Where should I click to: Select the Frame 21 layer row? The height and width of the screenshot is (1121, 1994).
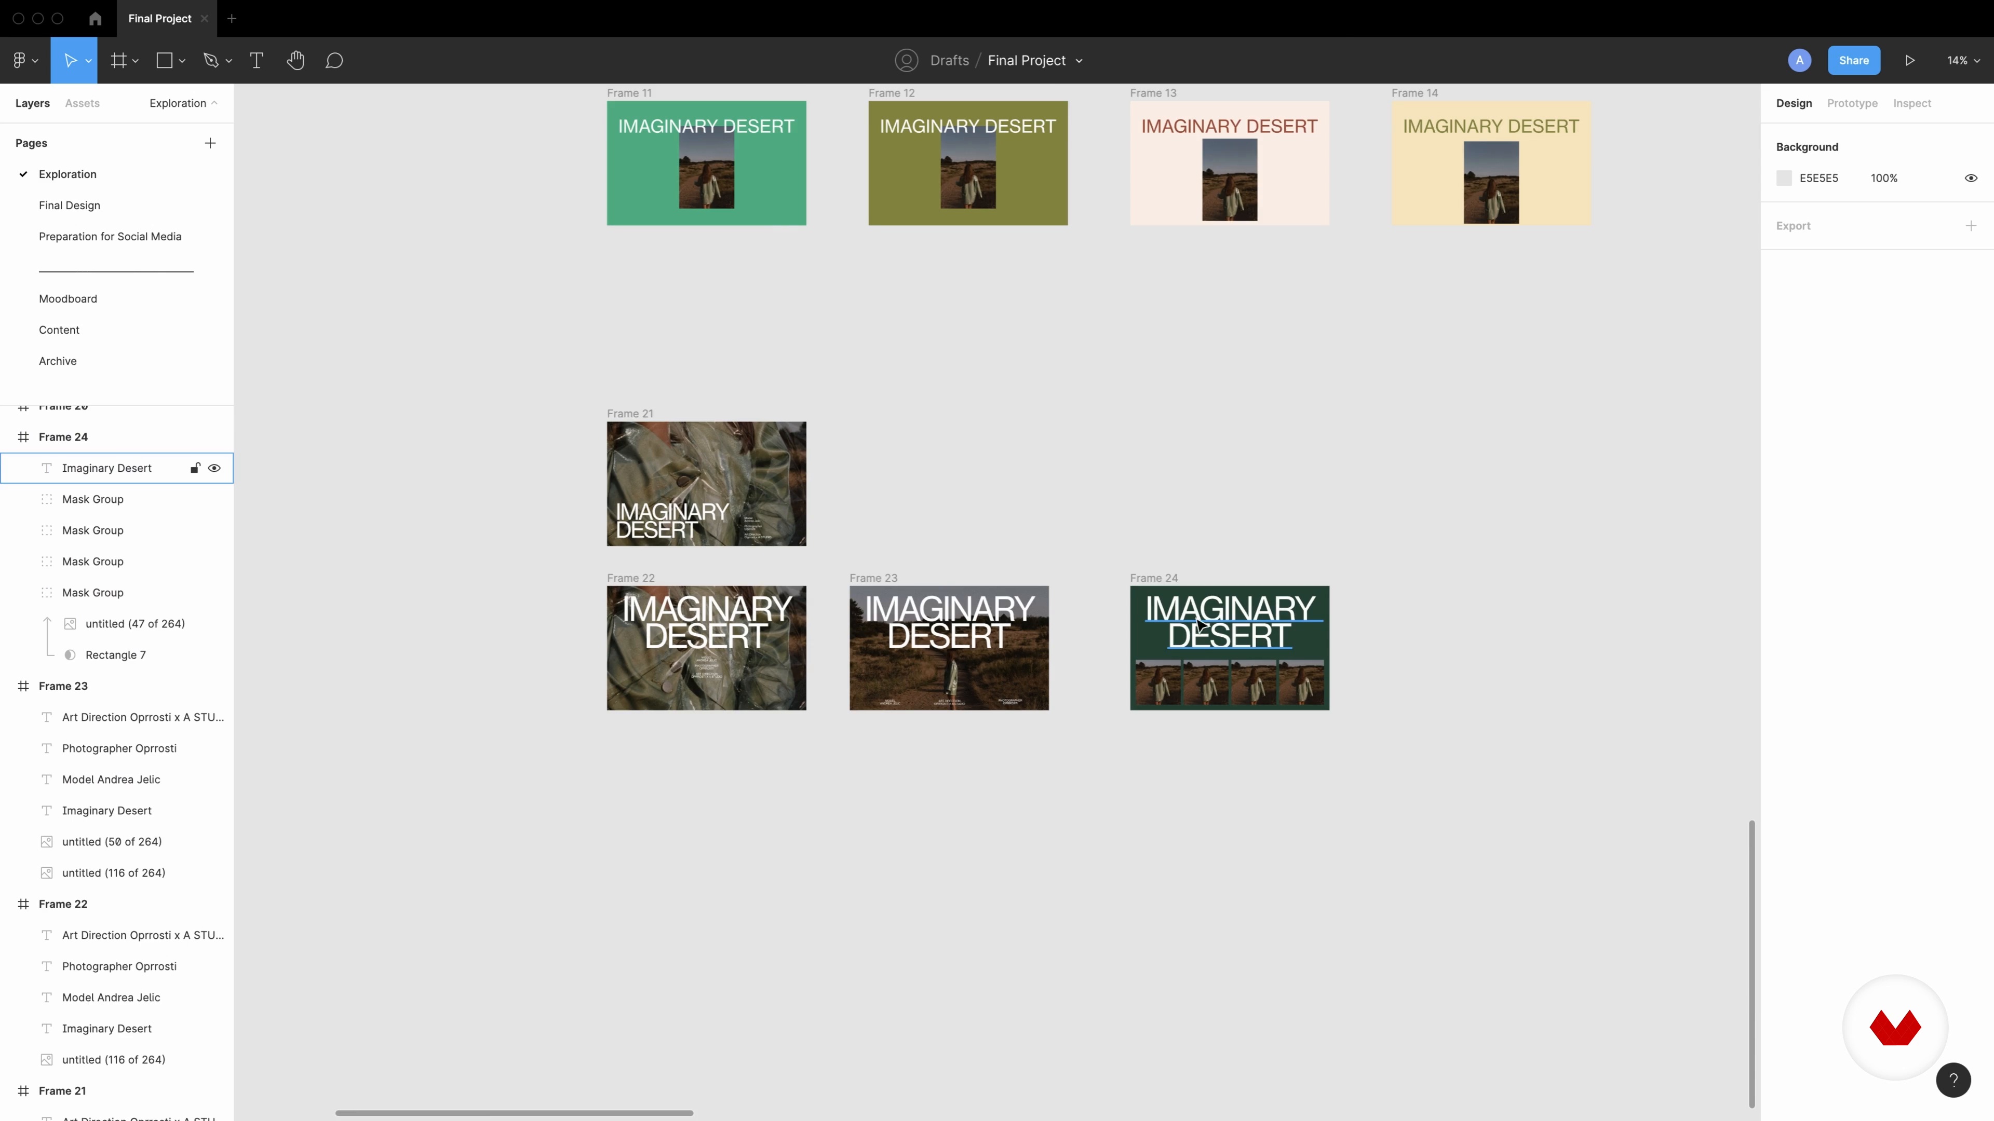117,1091
